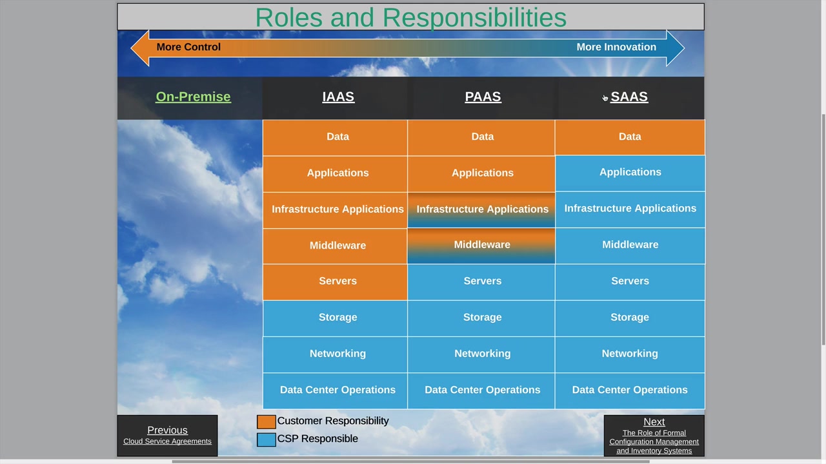This screenshot has height=464, width=826.
Task: Click the IAAS Middleware cell
Action: pyautogui.click(x=335, y=246)
